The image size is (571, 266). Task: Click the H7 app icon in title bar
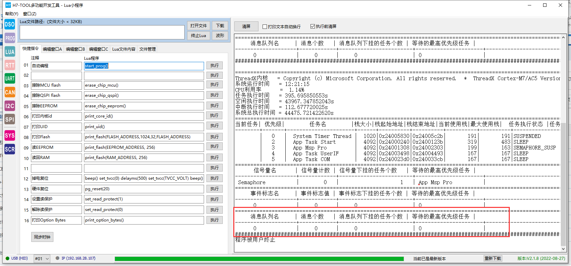click(8, 5)
